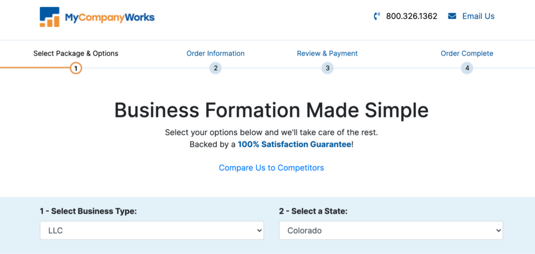535x254 pixels.
Task: Go to Order Complete step
Action: click(467, 54)
